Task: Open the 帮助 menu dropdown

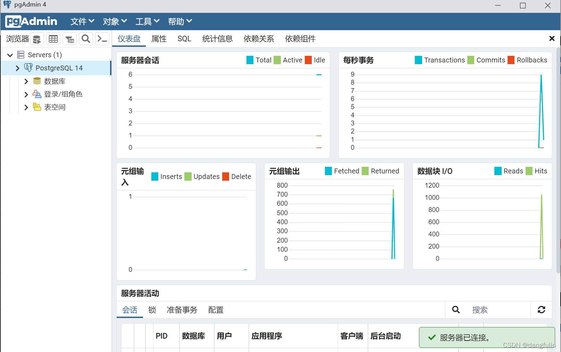Action: [x=180, y=22]
